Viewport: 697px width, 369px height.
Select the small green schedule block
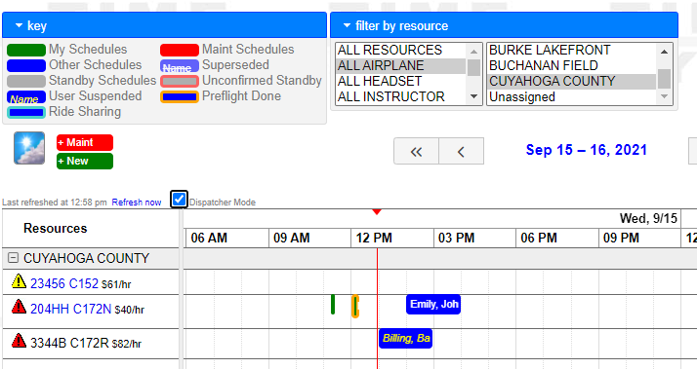333,304
